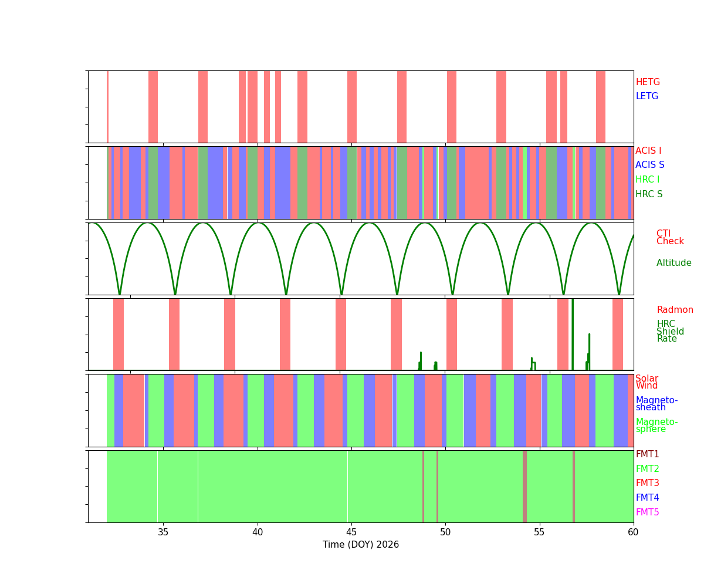Click the x-axis tick label 35
The width and height of the screenshot is (704, 587).
(x=163, y=531)
